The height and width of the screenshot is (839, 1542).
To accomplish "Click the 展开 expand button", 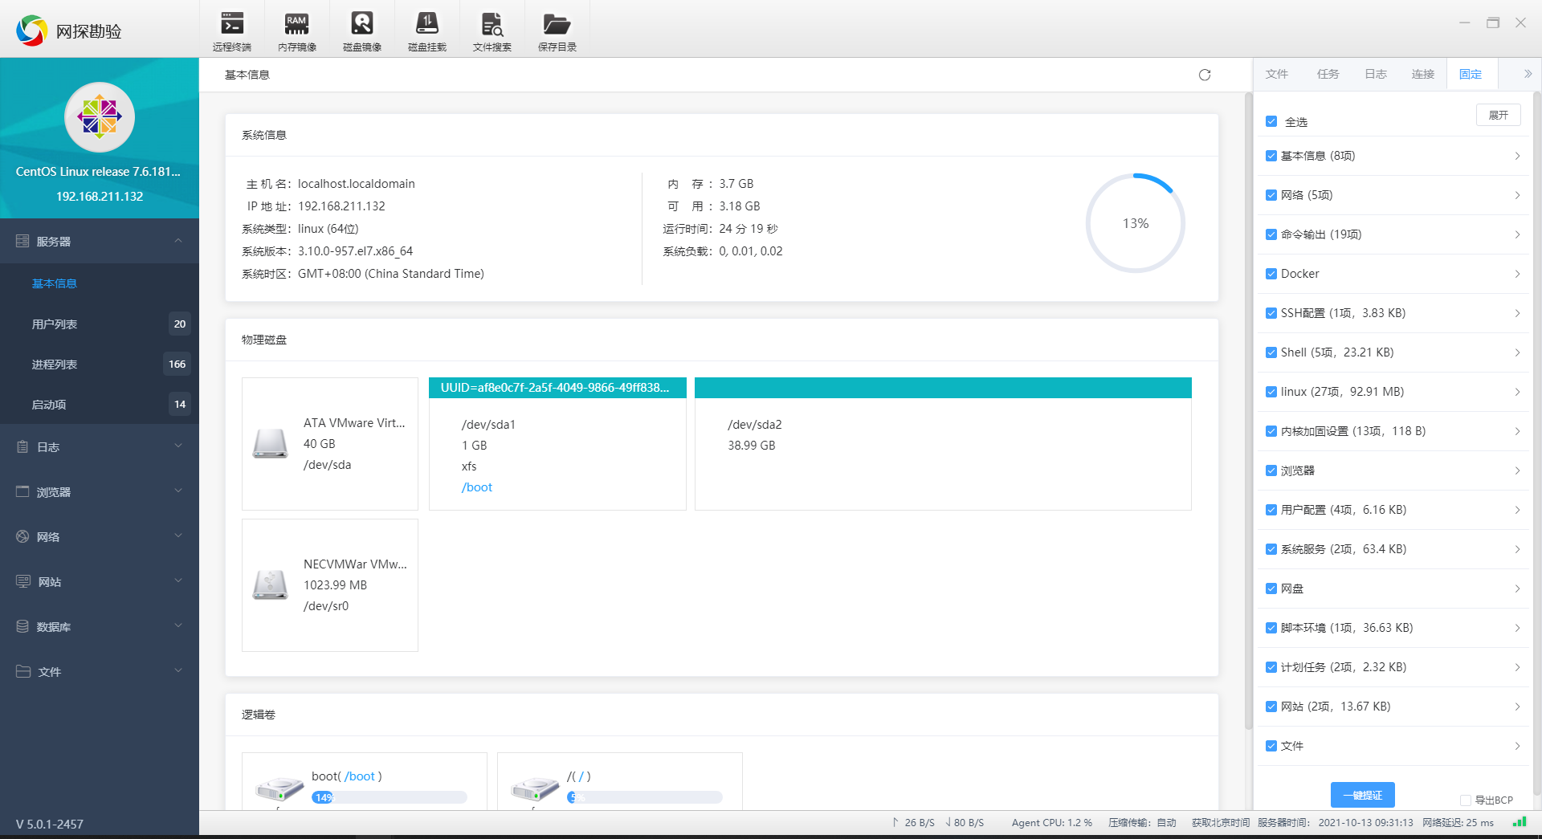I will coord(1499,115).
